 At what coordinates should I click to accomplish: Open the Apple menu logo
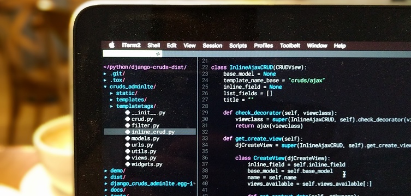[112, 45]
